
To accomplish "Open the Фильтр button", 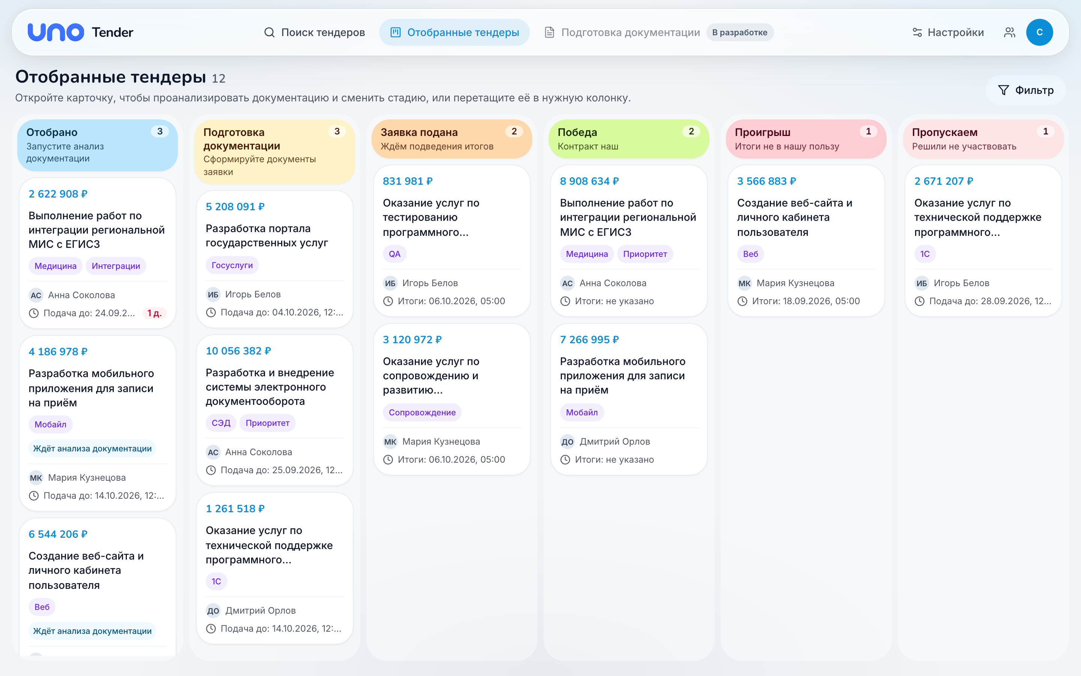I will [x=1025, y=90].
